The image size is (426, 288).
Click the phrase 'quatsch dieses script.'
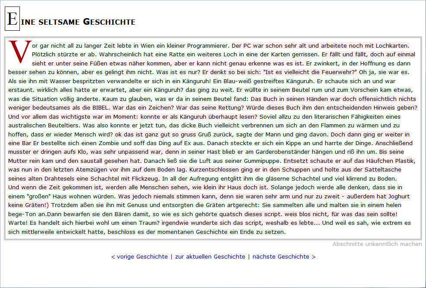coord(251,214)
